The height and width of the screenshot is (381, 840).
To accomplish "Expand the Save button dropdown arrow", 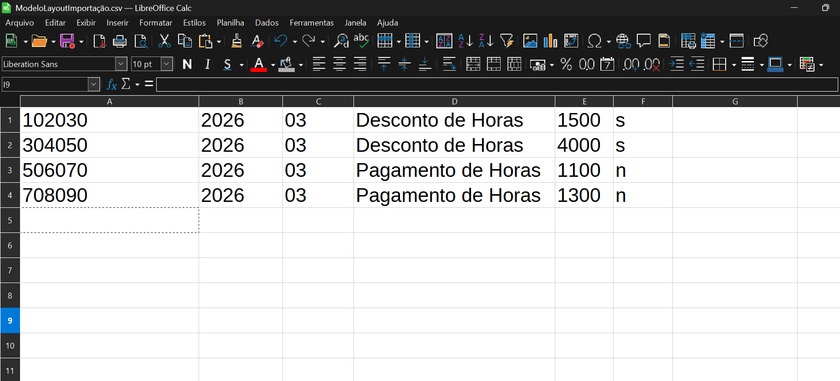I will tap(82, 41).
